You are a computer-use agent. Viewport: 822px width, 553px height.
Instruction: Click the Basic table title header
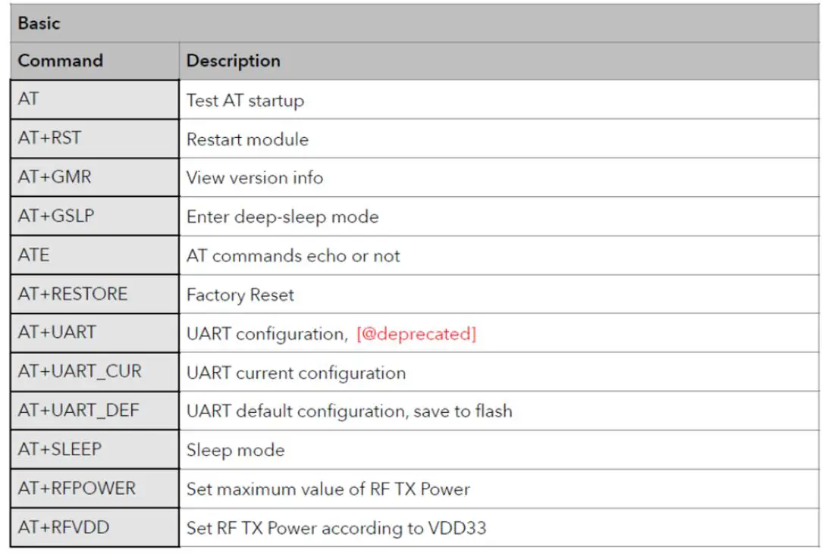[x=39, y=23]
